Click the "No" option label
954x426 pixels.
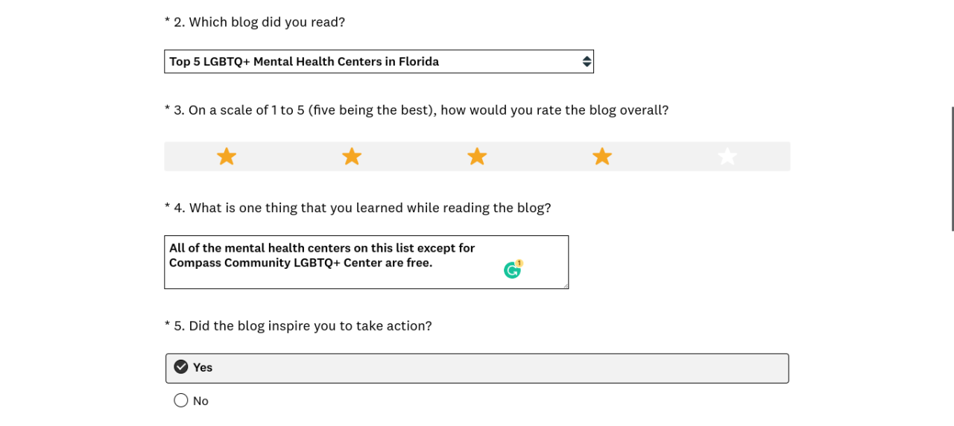click(x=200, y=401)
